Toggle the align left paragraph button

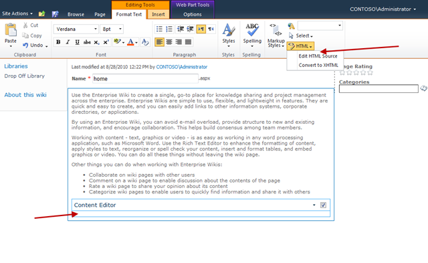(159, 42)
